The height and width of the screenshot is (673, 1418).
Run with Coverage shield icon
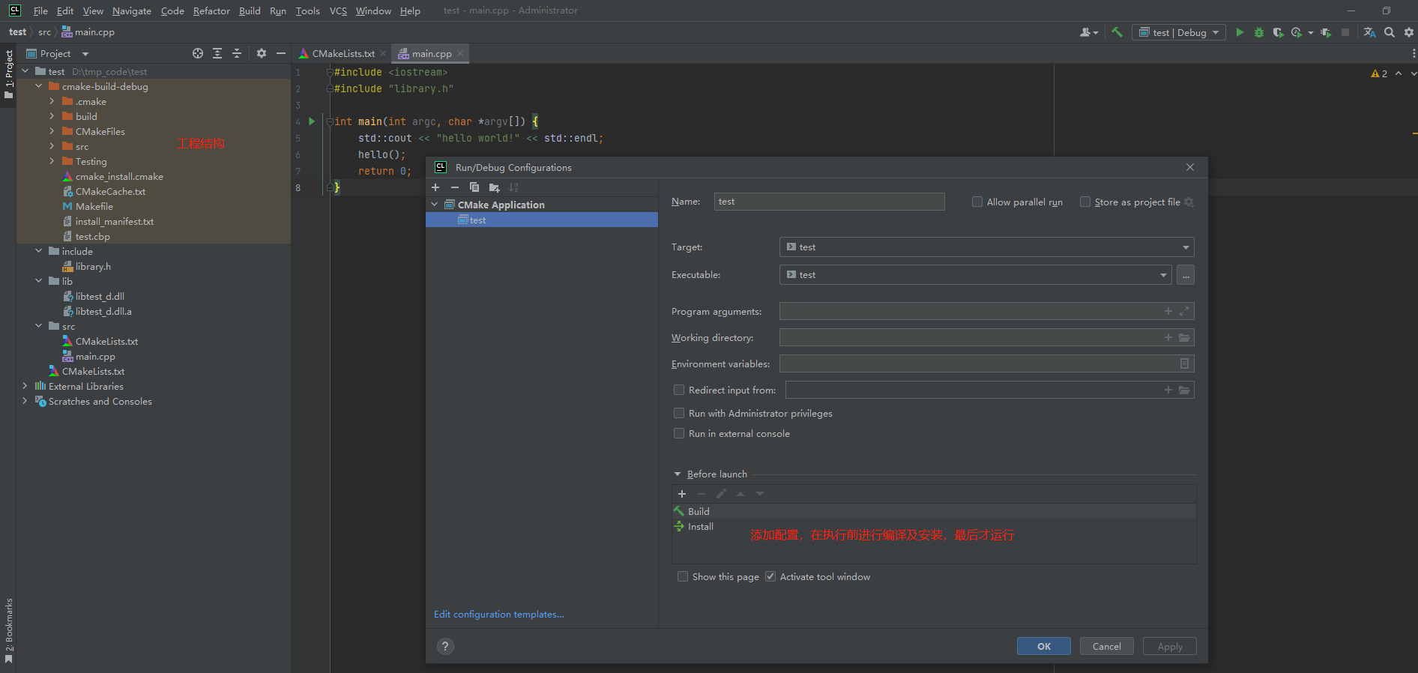click(x=1278, y=32)
